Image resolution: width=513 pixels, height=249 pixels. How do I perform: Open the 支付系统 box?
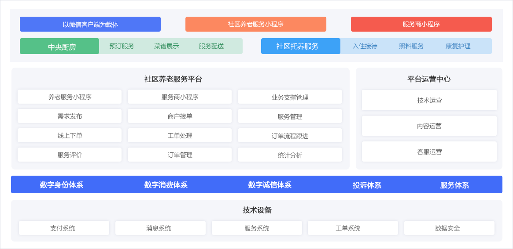[64, 228]
